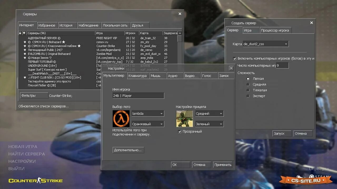Screen dimensions: 337x189
Task: Sort by Серверы (96) column header
Action: (61, 33)
